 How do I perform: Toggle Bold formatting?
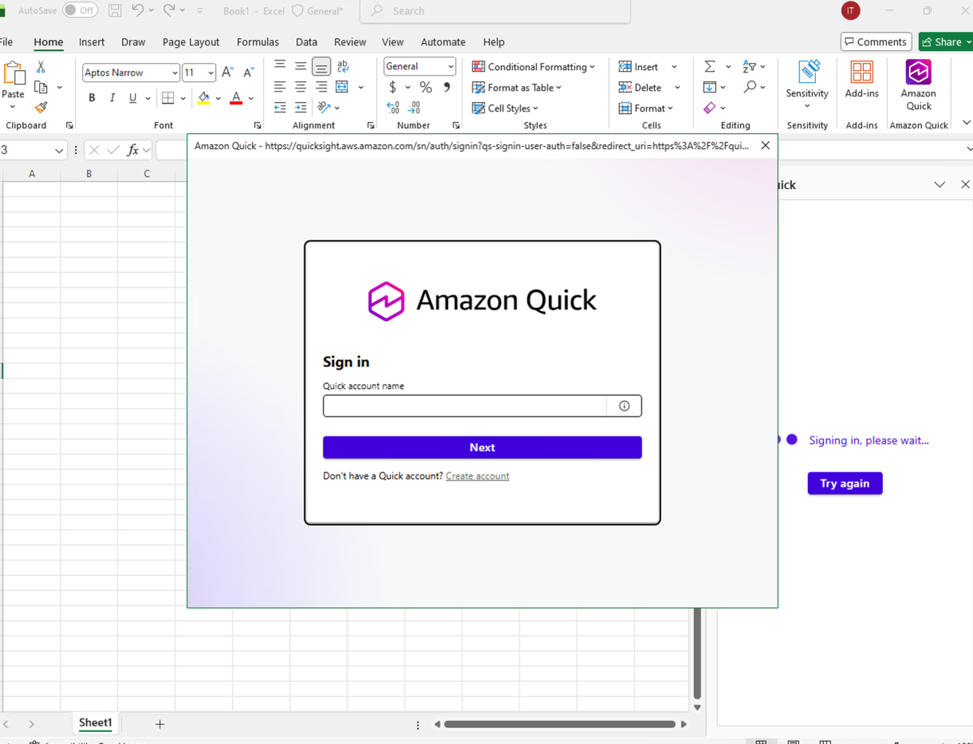92,98
